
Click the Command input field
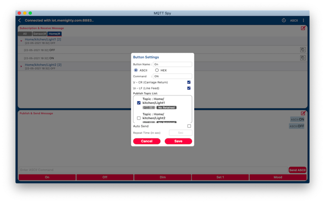(172, 76)
